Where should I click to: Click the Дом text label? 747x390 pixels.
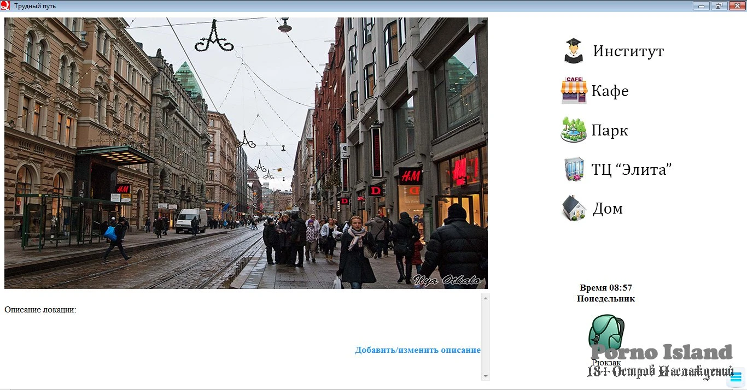[x=608, y=209]
